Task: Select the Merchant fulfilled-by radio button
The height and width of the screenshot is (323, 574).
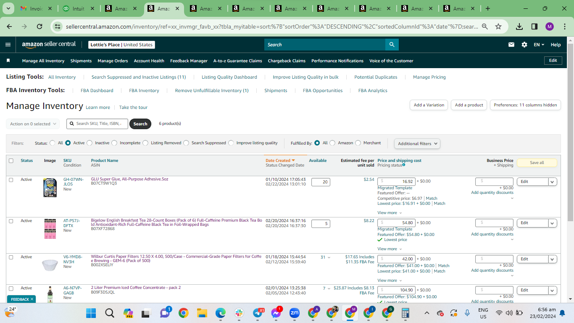Action: (x=358, y=143)
